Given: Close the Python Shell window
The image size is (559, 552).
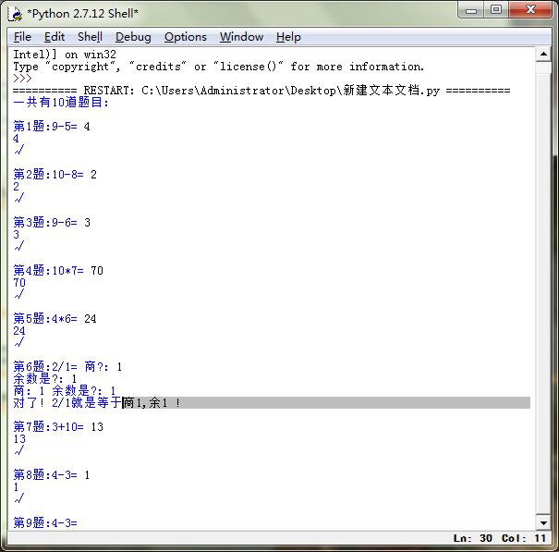Looking at the screenshot, I should pyautogui.click(x=530, y=10).
